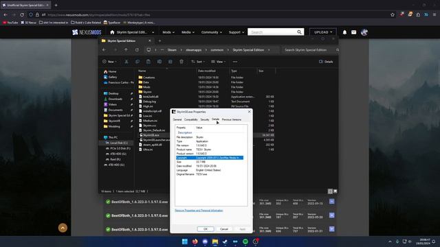Click the Date modified column header
This screenshot has height=247, width=440.
pos(207,71)
